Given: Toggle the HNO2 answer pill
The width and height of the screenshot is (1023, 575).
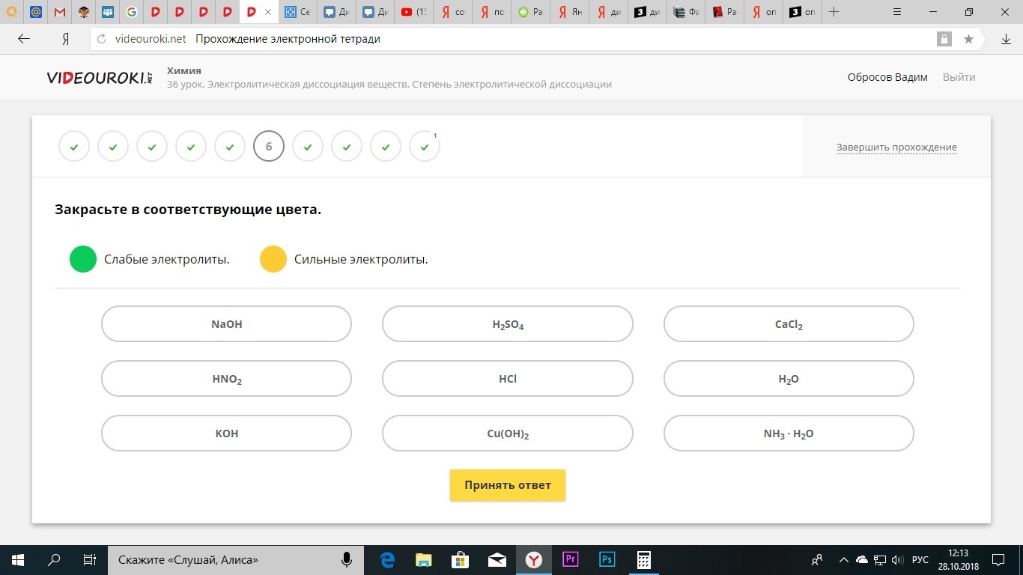Looking at the screenshot, I should pyautogui.click(x=226, y=379).
